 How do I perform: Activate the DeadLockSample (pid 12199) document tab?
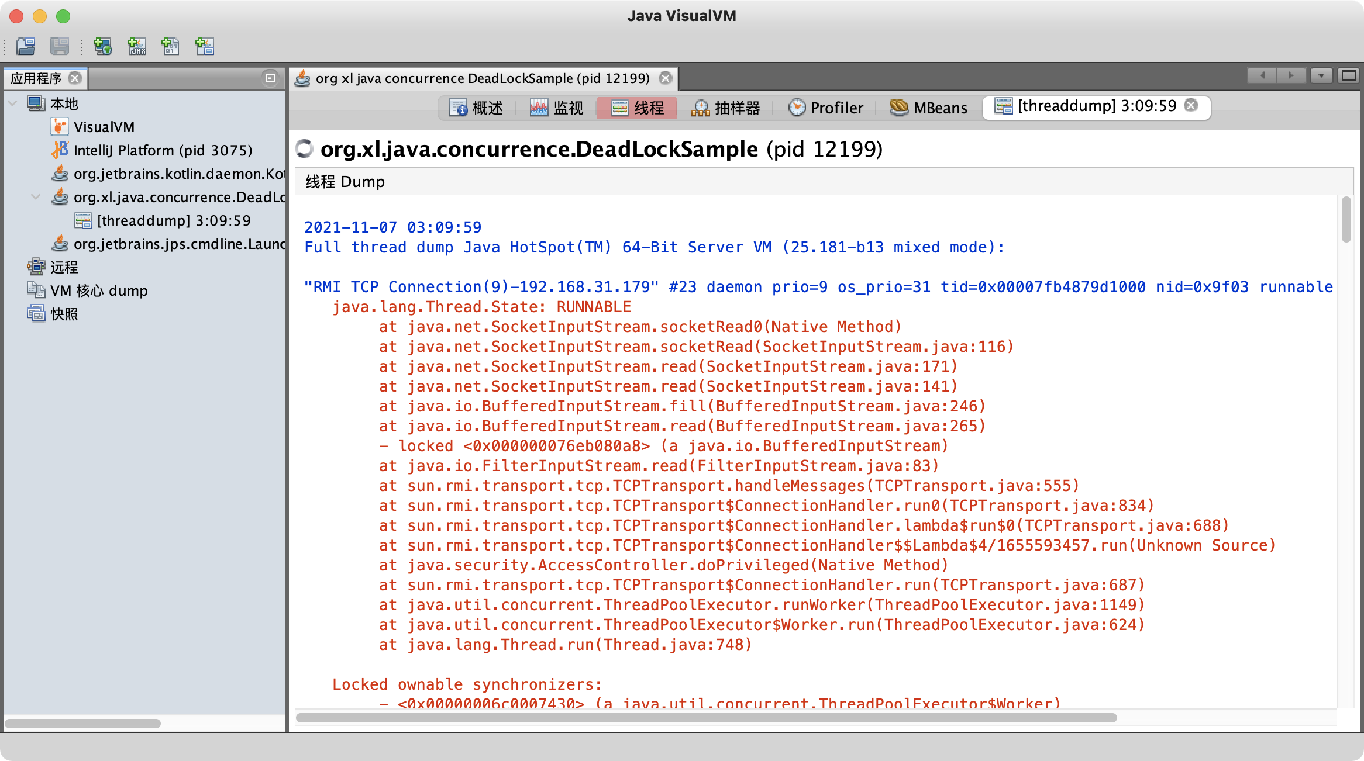coord(483,78)
